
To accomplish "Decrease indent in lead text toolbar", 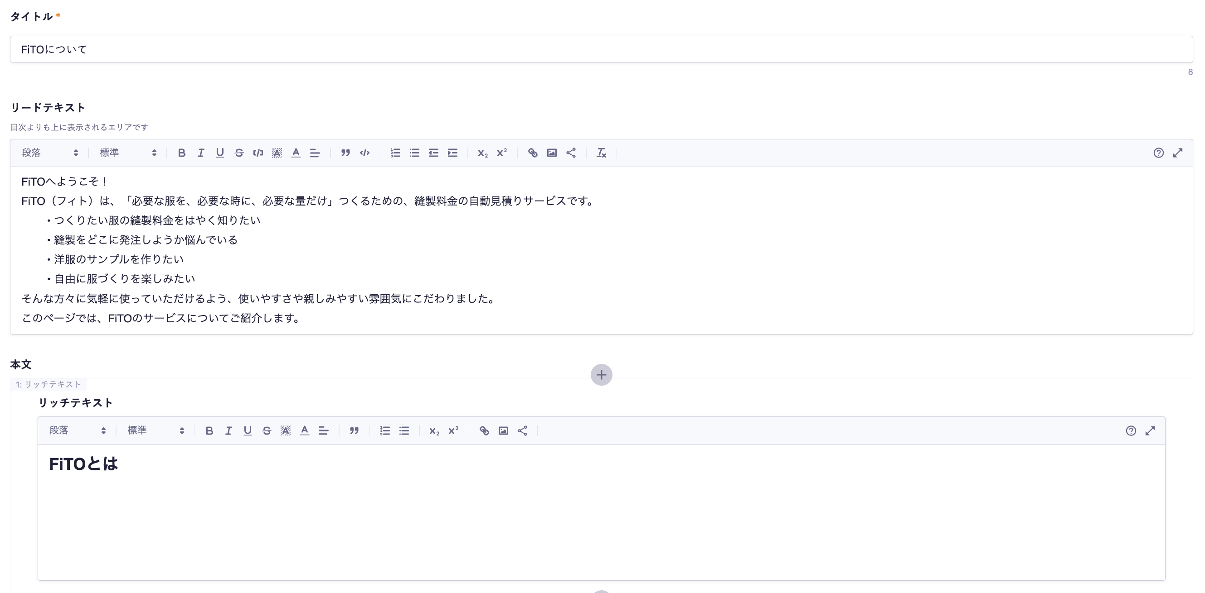I will [x=434, y=153].
